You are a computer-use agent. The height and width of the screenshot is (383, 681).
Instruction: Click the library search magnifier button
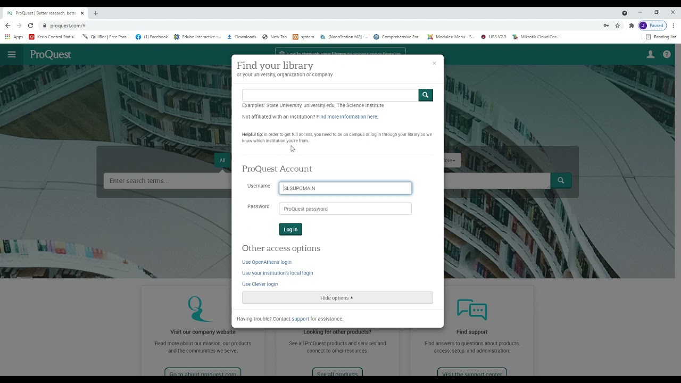(x=426, y=95)
